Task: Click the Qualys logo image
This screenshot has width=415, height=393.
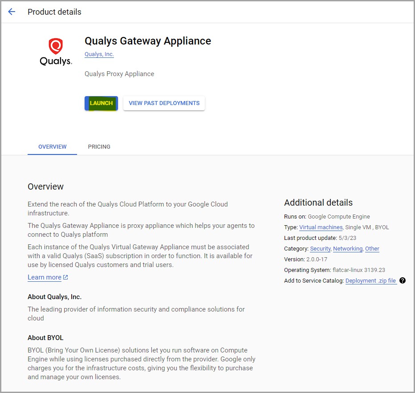Action: [56, 52]
